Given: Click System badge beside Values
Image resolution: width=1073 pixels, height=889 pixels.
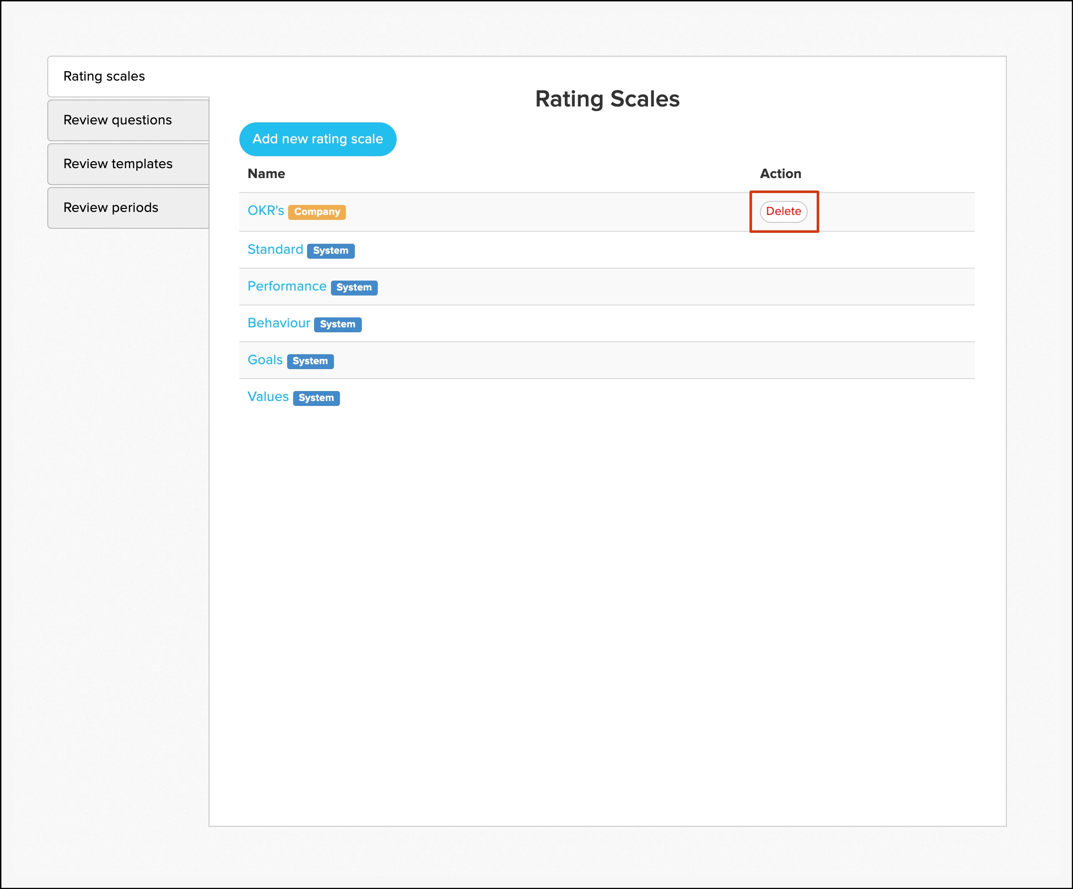Looking at the screenshot, I should tap(316, 398).
